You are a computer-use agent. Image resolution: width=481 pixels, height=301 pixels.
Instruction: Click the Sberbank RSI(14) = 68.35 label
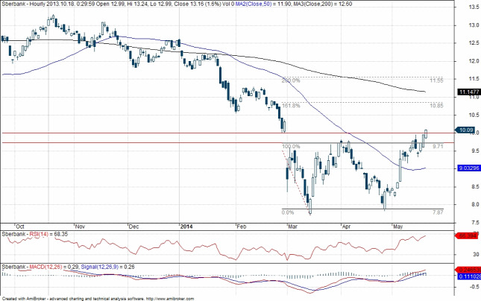coord(34,234)
